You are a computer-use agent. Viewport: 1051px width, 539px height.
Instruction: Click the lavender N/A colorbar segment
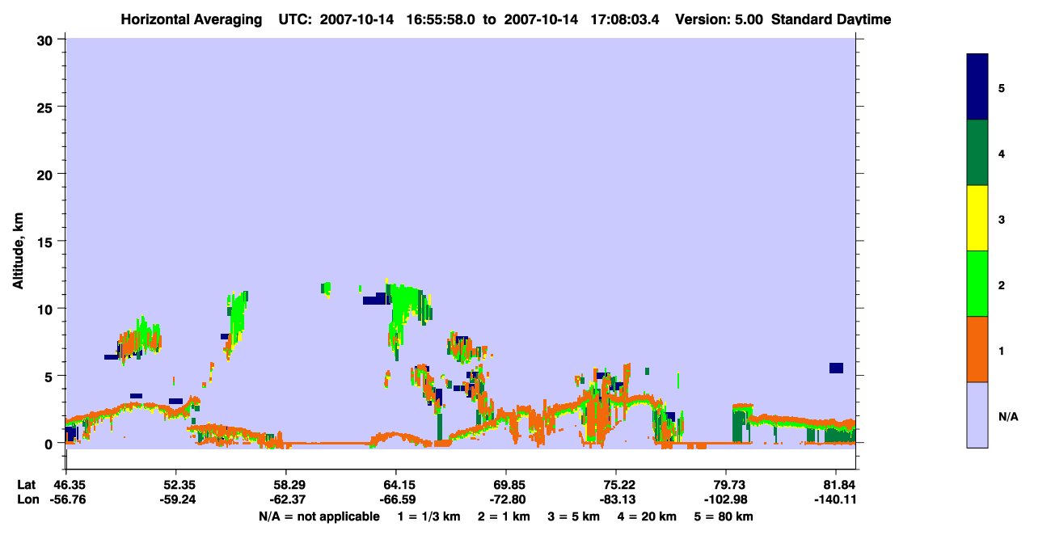[977, 415]
